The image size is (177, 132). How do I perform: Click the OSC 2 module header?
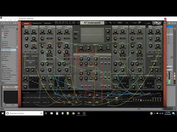[64, 26]
